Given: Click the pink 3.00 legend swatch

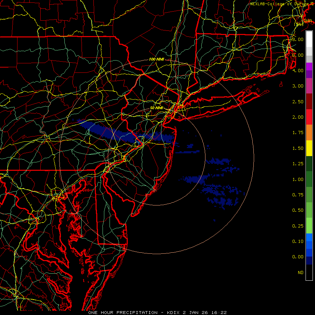Looking at the screenshot, I should (x=309, y=86).
